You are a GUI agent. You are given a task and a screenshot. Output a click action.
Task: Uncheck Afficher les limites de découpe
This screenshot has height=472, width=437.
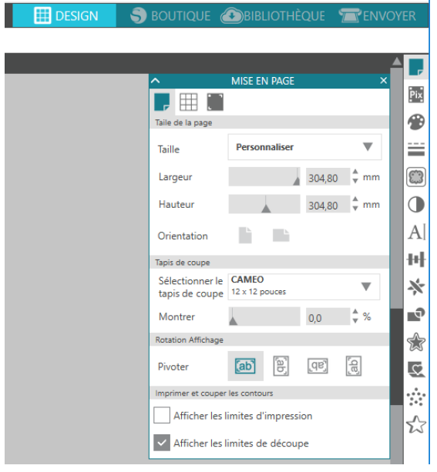(x=162, y=443)
